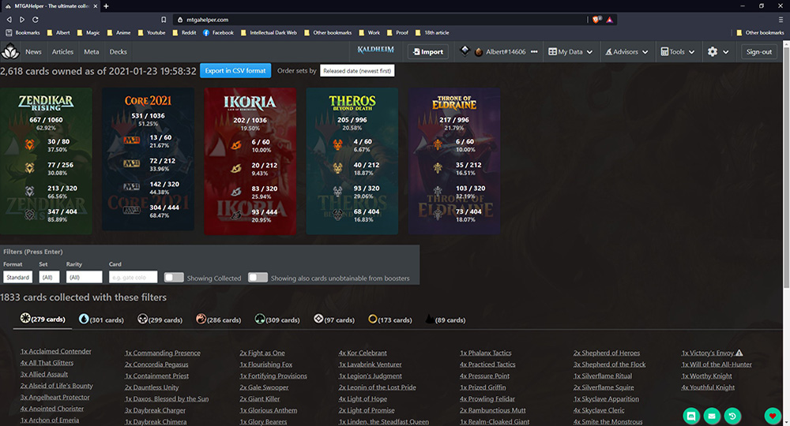This screenshot has height=426, width=790.
Task: Open the Brave shields icon
Action: (596, 20)
